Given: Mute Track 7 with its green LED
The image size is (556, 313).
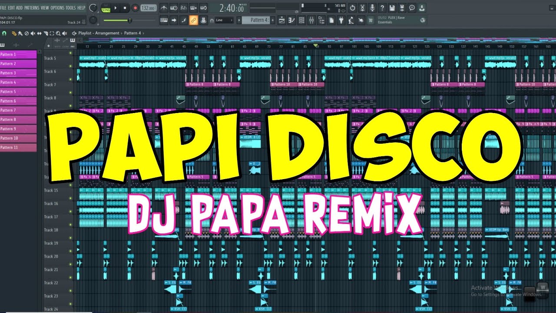Looking at the screenshot, I should point(70,92).
